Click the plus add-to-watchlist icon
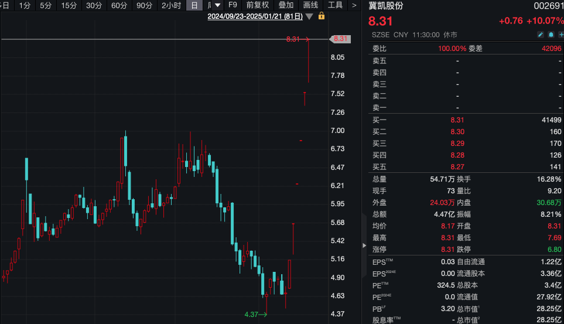 click(x=561, y=35)
